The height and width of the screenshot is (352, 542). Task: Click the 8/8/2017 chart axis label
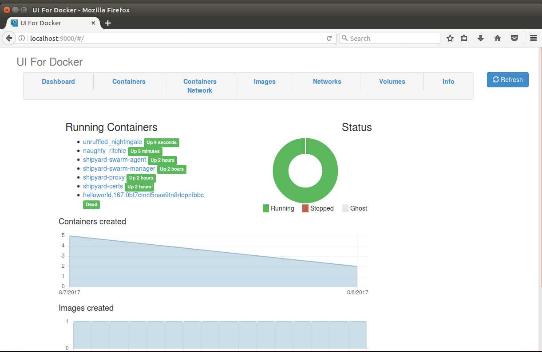358,292
